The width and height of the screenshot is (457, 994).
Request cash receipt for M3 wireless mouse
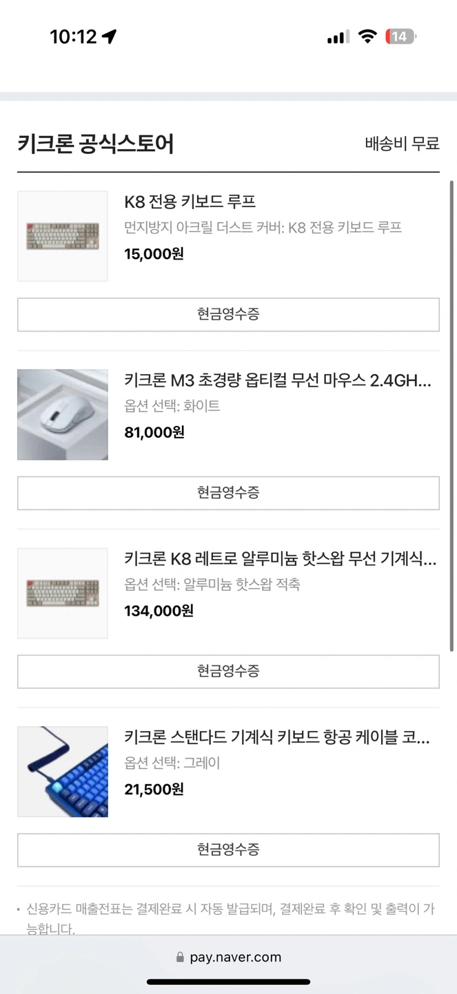[228, 493]
